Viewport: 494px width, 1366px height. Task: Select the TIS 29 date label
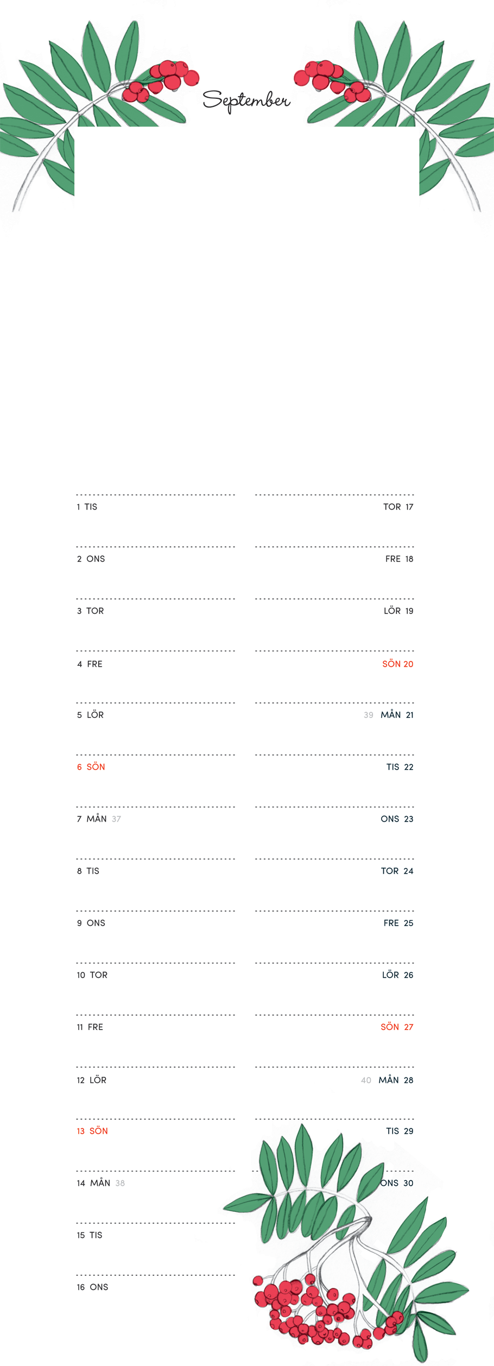[400, 1131]
